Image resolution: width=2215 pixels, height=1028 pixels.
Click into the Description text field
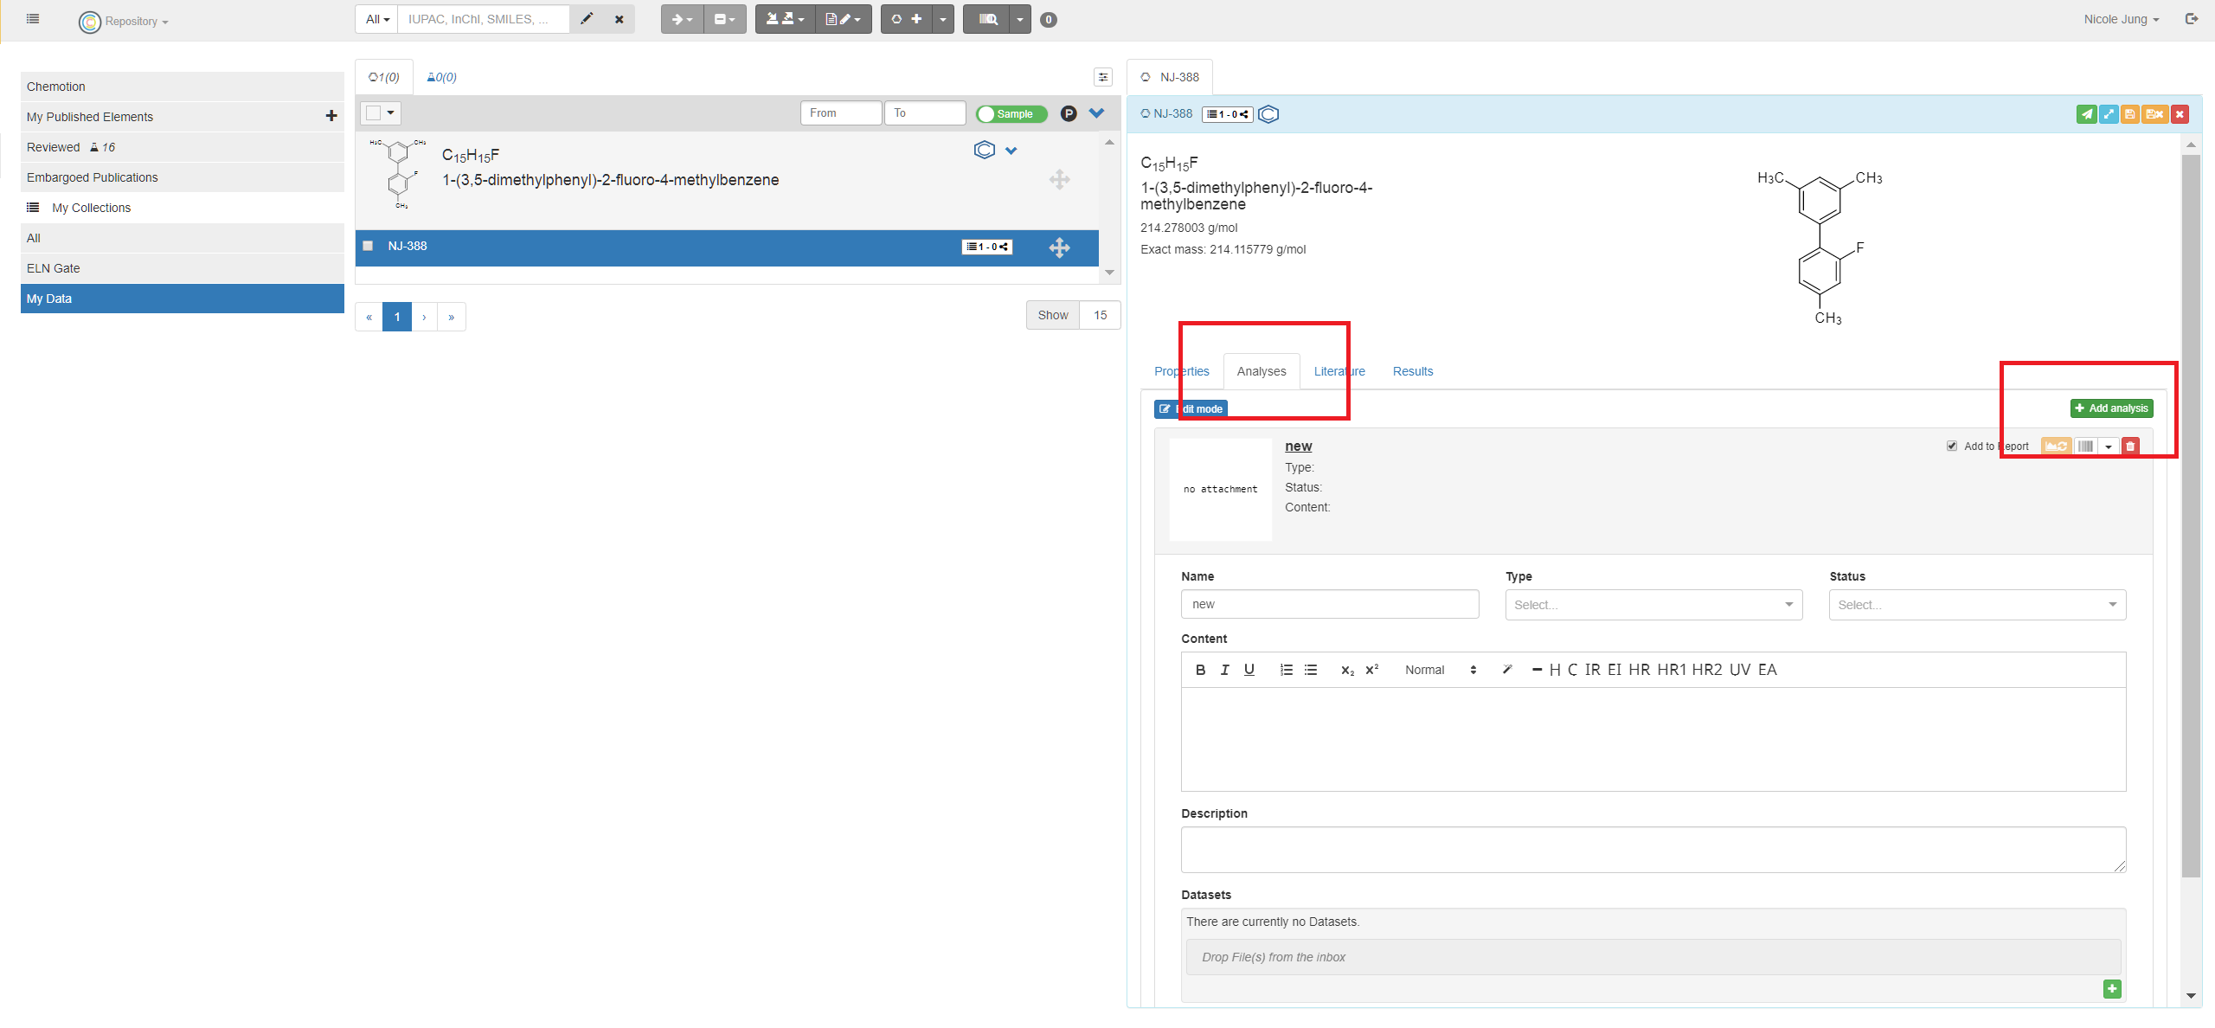tap(1653, 849)
